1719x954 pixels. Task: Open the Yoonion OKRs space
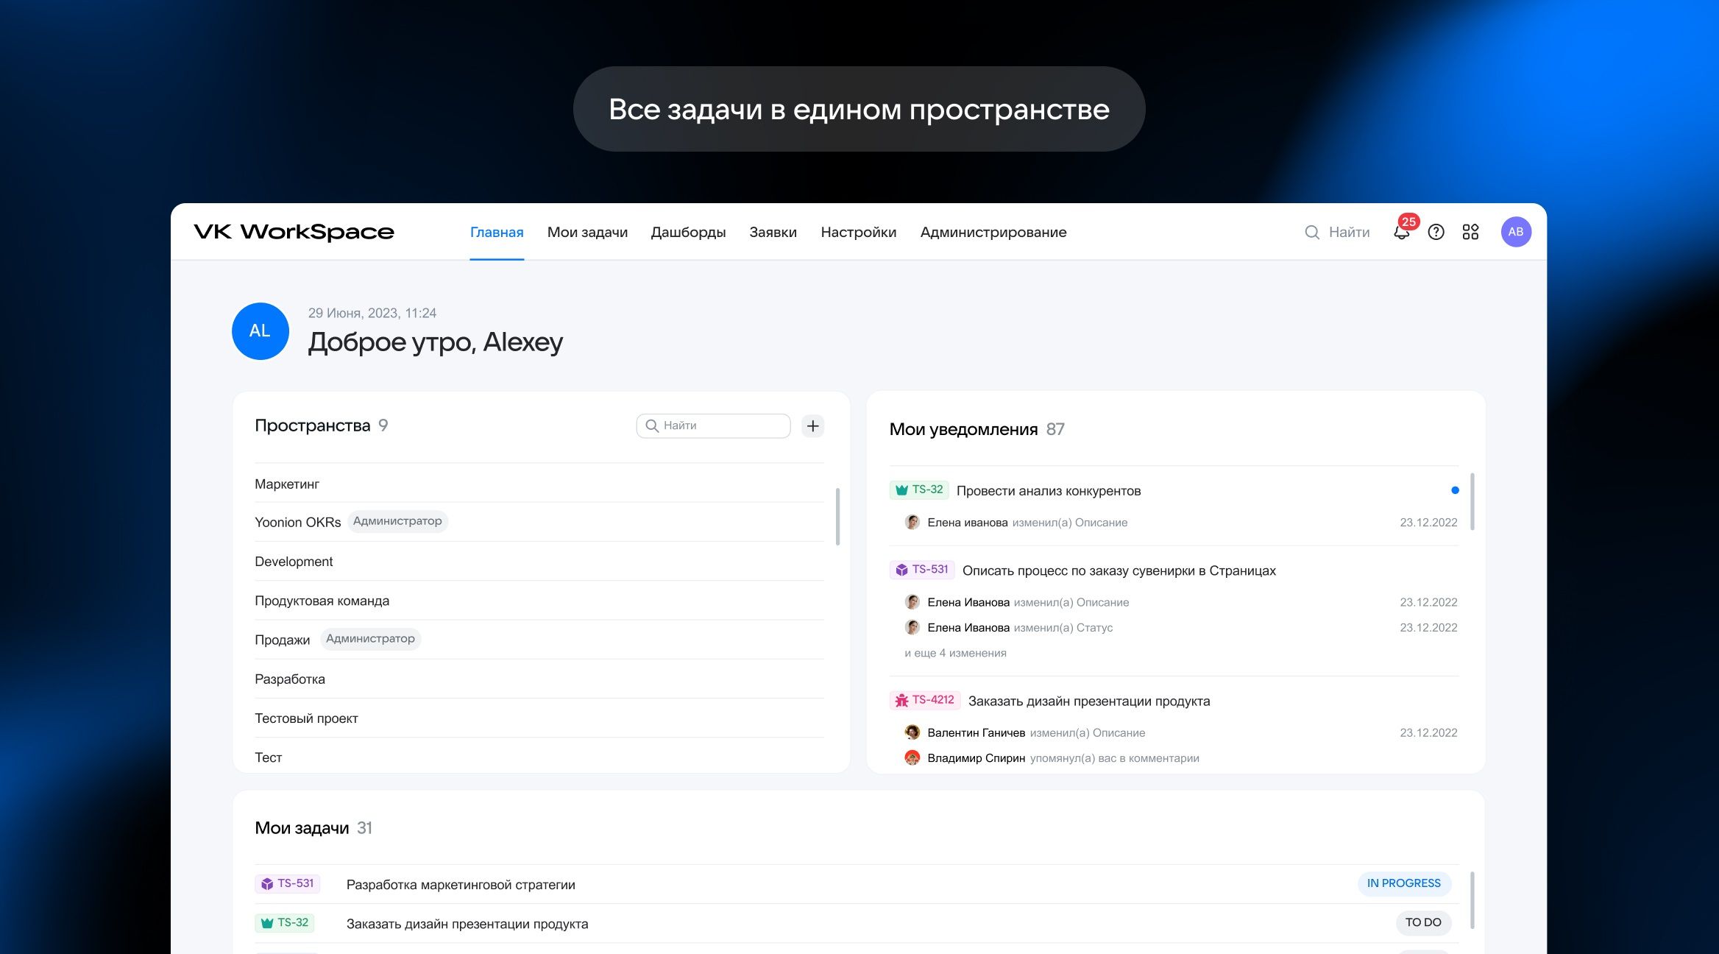539,522
